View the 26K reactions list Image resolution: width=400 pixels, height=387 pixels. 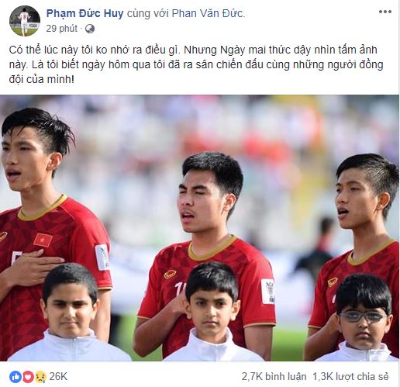click(x=58, y=377)
